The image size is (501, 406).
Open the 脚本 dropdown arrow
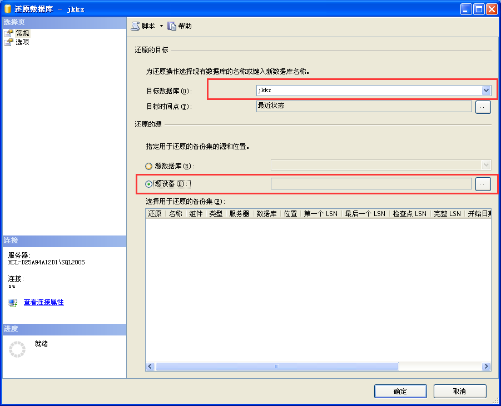(x=161, y=26)
